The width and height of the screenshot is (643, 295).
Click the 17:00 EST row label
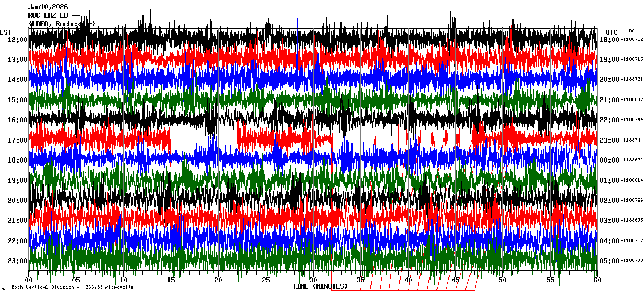tap(17, 140)
